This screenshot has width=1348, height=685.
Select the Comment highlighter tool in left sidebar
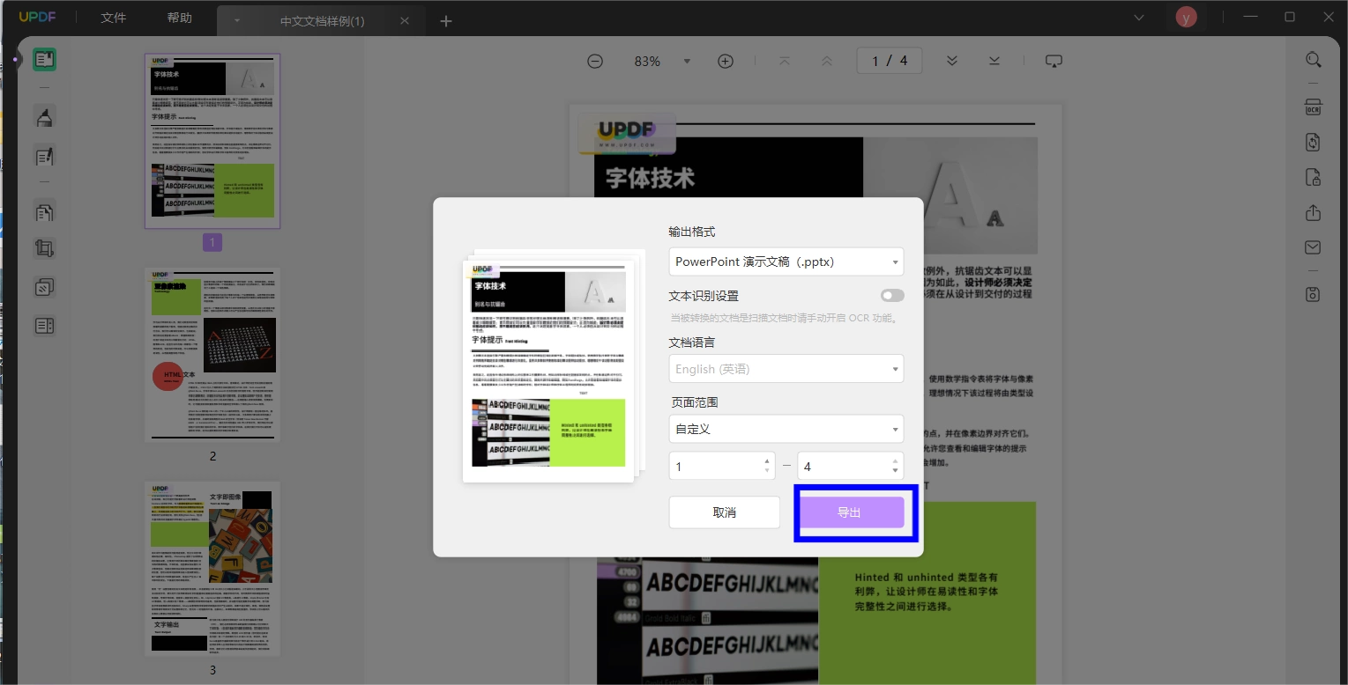pyautogui.click(x=44, y=116)
